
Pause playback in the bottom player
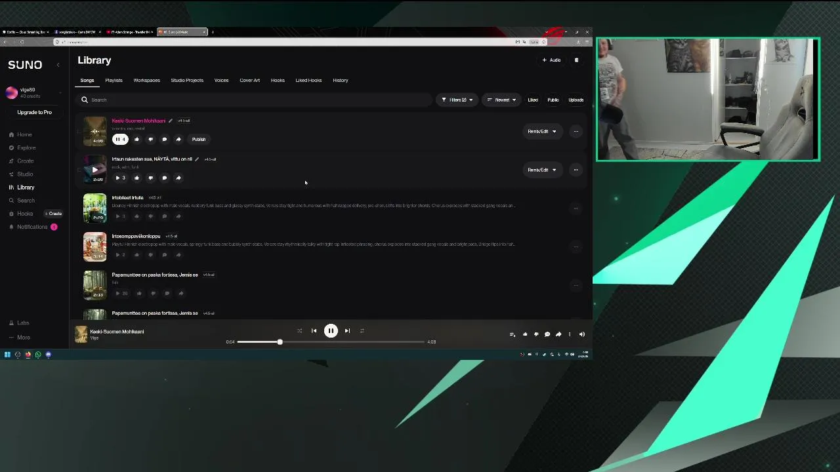click(x=331, y=331)
